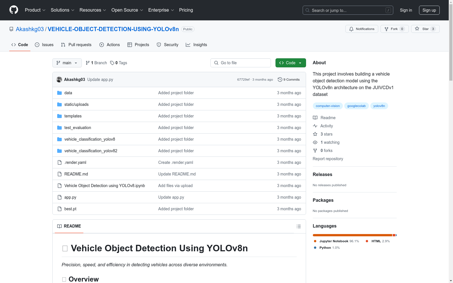
Task: Open the Solutions dropdown menu
Action: point(63,10)
